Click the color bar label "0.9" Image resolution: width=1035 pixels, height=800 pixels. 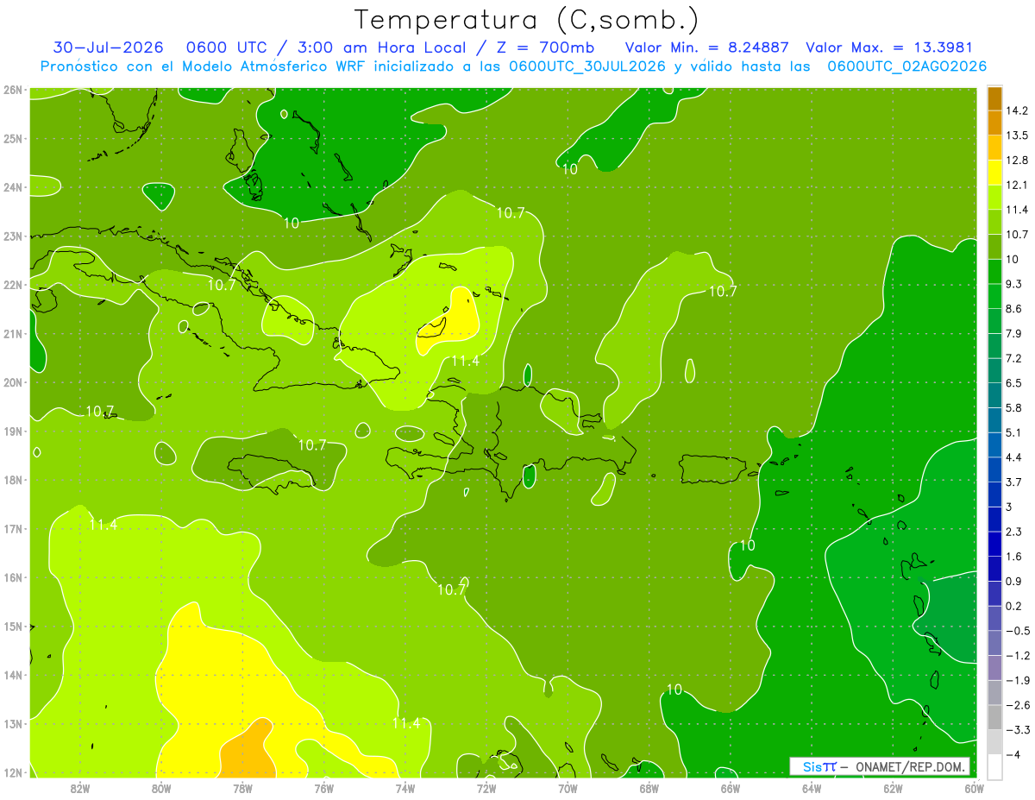click(1014, 581)
